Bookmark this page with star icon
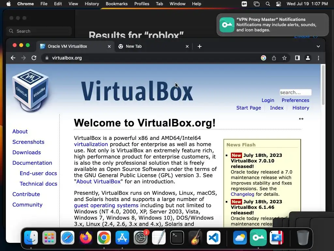The width and height of the screenshot is (334, 251). click(x=284, y=58)
